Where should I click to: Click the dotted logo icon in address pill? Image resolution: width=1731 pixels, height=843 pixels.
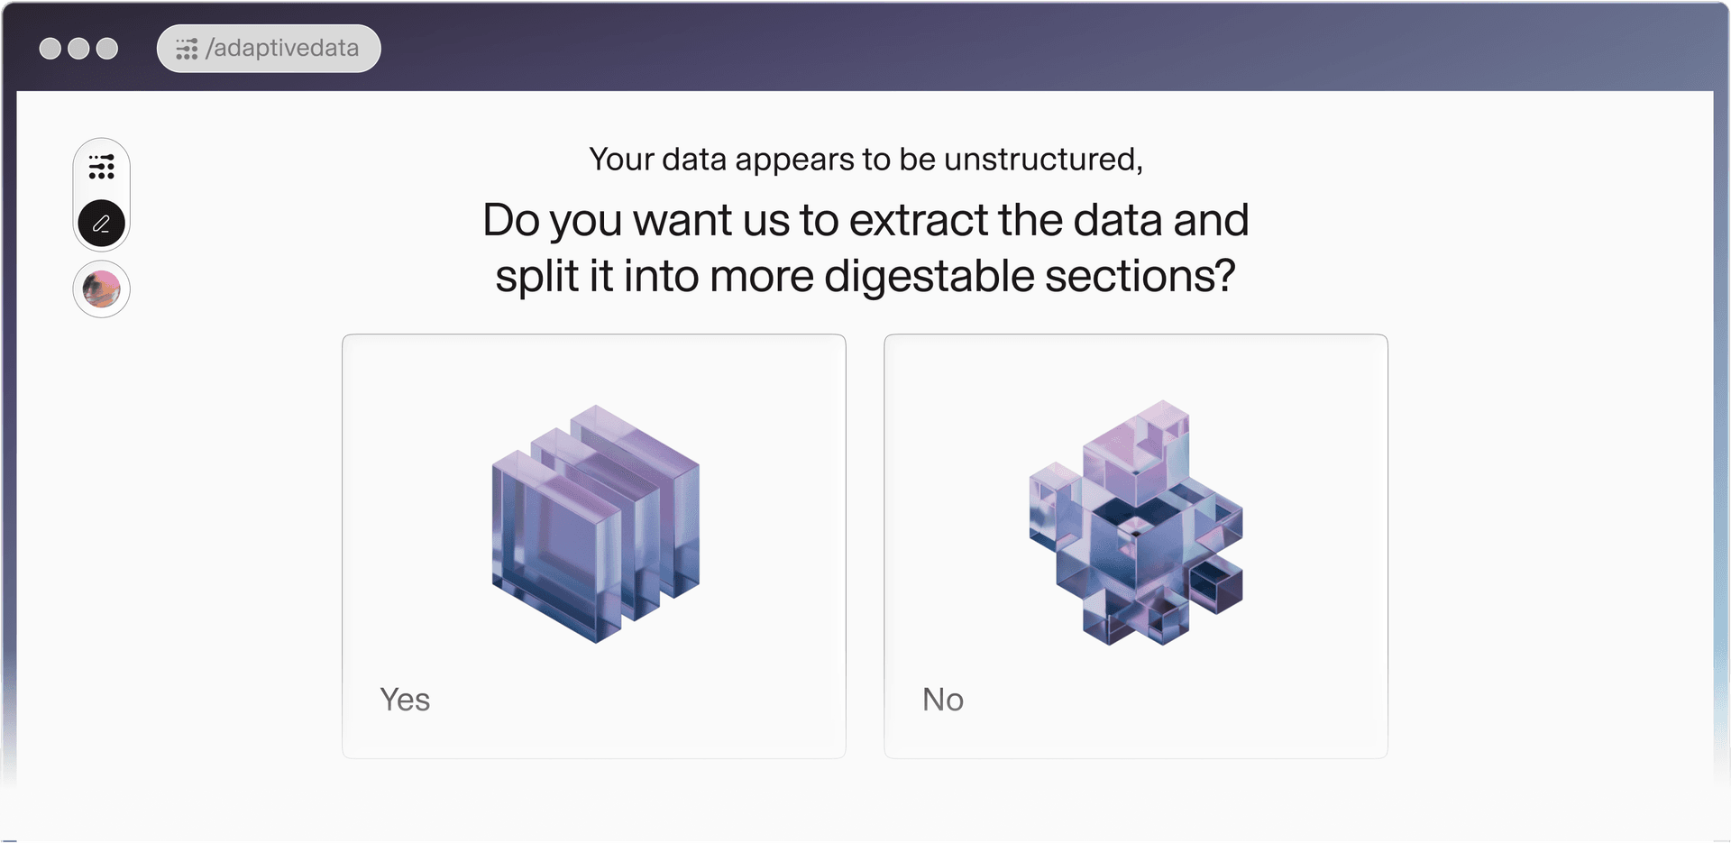(187, 49)
